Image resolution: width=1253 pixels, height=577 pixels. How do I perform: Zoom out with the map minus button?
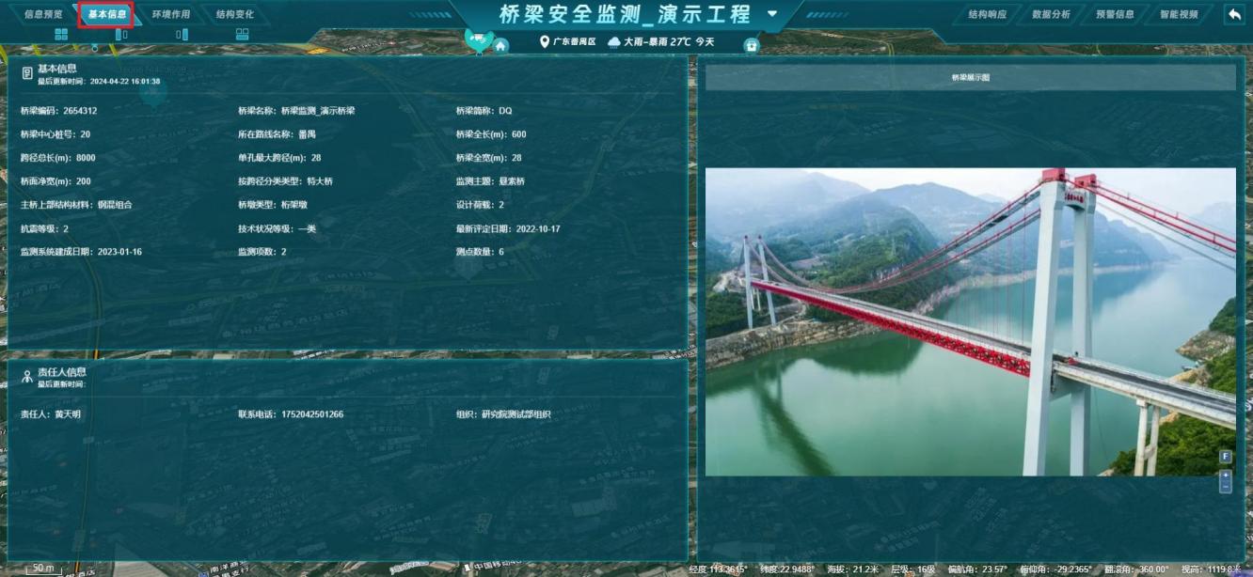1225,487
